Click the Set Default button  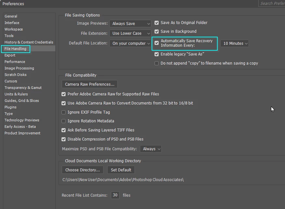click(121, 170)
